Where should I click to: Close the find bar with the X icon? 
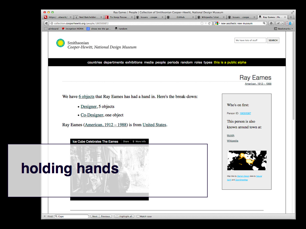click(x=45, y=216)
